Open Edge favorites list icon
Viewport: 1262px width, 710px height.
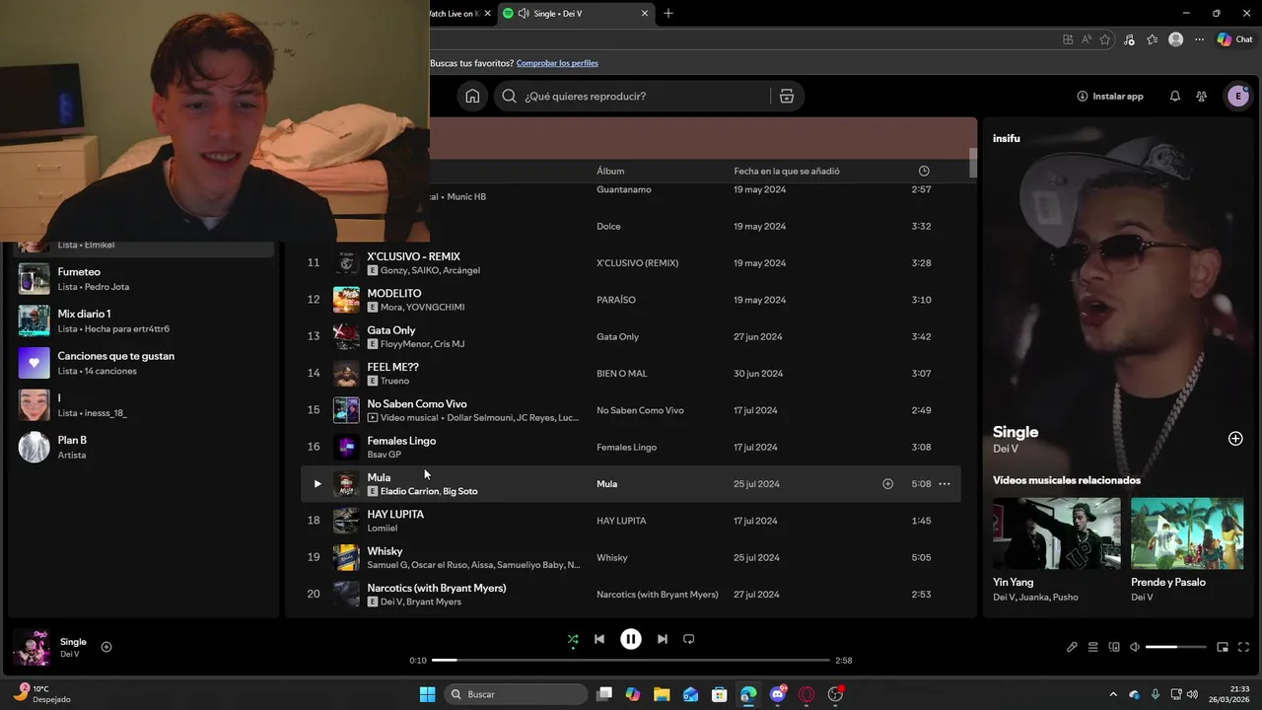[x=1152, y=39]
